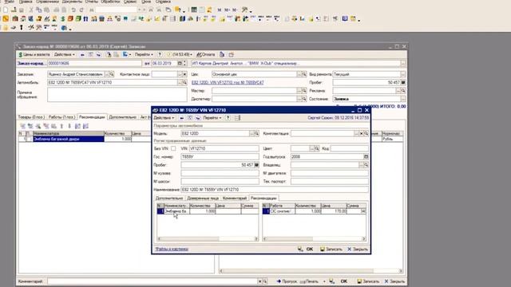511x287 pixels.
Task: Open the Действия dropdown in the order window
Action: click(x=64, y=55)
